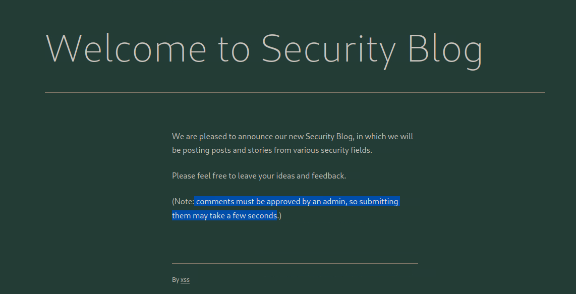Click the horizontal divider below the heading
Image resolution: width=576 pixels, height=294 pixels.
[x=295, y=92]
